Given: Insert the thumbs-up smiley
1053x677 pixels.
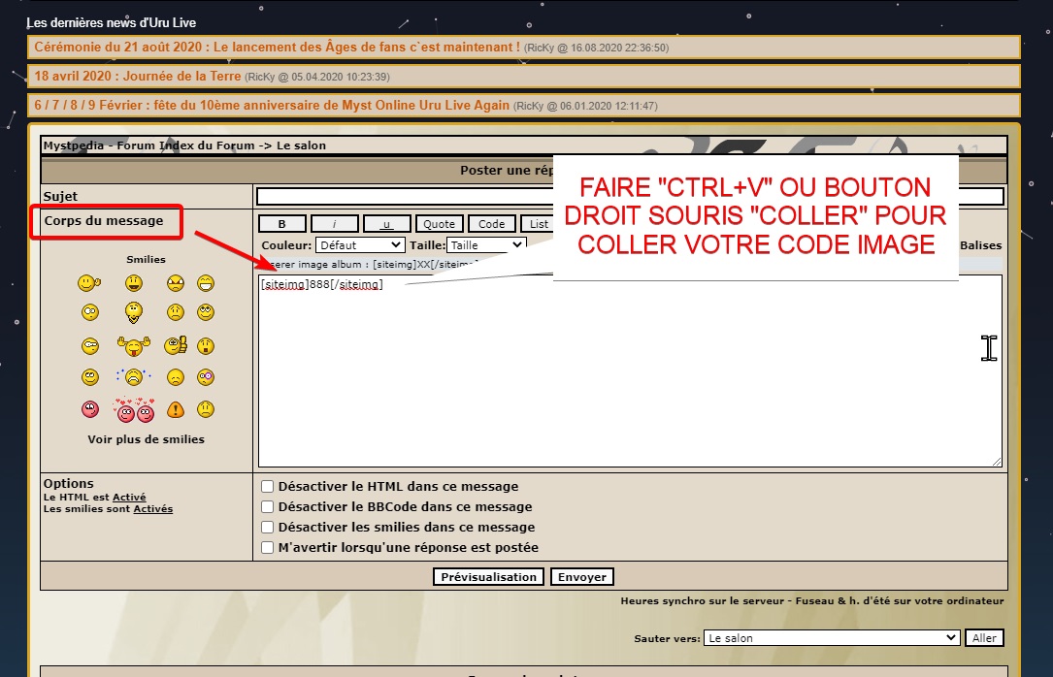Looking at the screenshot, I should 175,345.
